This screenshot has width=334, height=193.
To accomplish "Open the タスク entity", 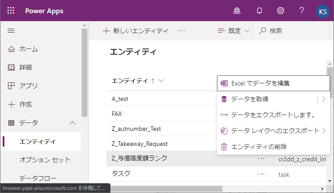I will pyautogui.click(x=121, y=174).
